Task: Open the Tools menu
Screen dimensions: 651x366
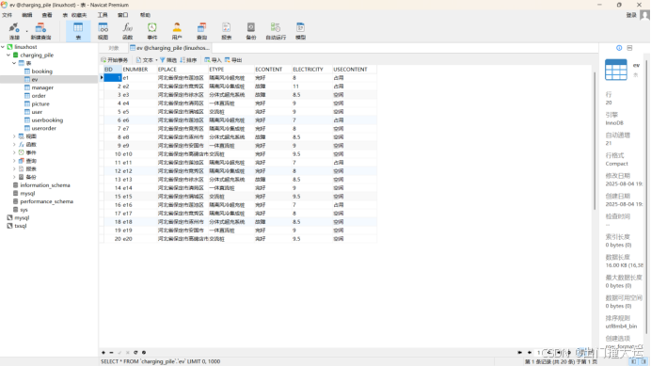Action: point(103,15)
